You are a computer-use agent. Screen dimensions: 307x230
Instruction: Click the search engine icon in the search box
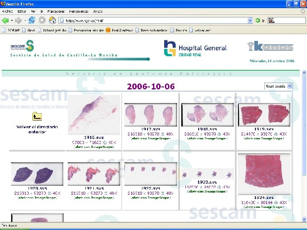(271, 20)
